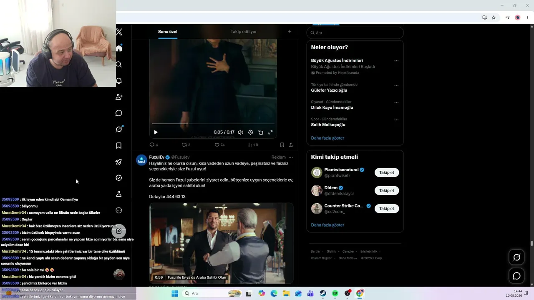This screenshot has height=300, width=534.
Task: Open the follow people sidebar icon
Action: (119, 97)
